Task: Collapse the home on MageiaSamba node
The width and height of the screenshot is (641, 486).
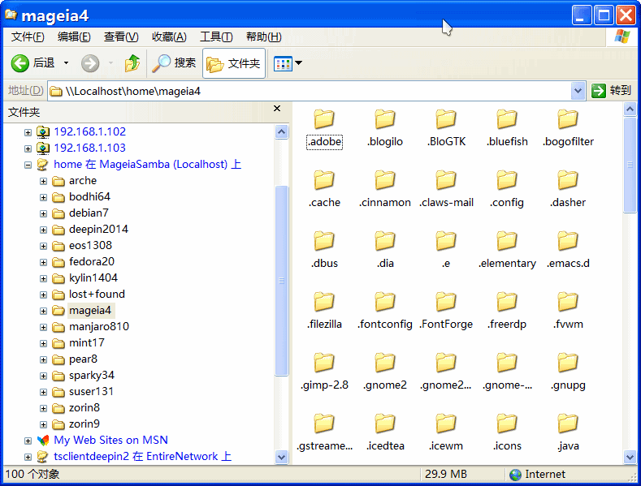Action: click(28, 165)
